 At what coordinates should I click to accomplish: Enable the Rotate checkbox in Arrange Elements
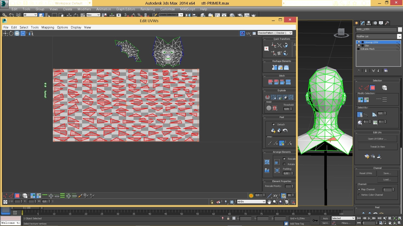284,164
